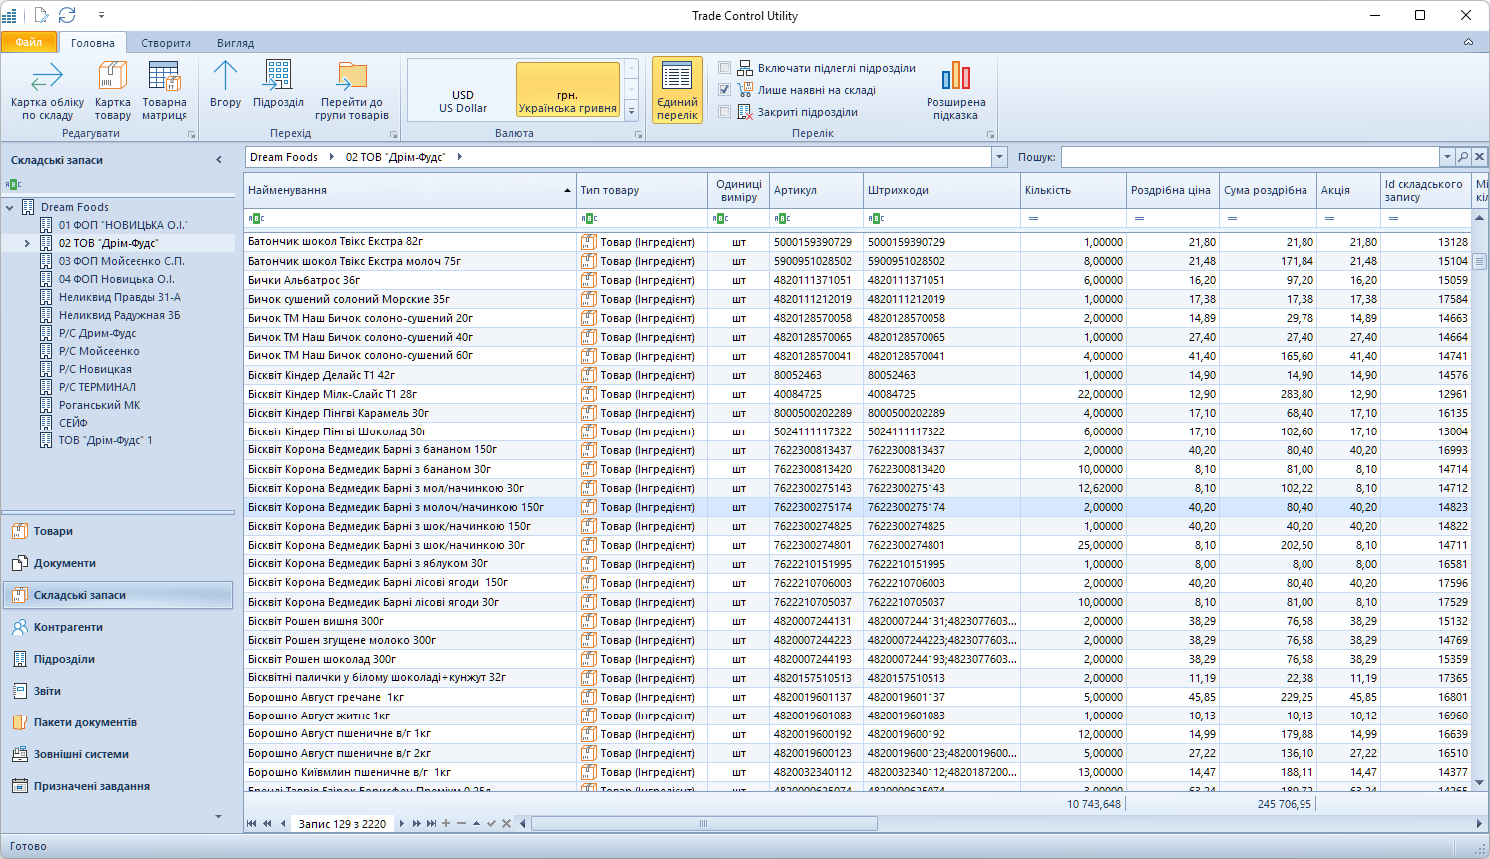The image size is (1490, 859).
Task: Expand the 02 ТОВ "Дрім-Фудс" tree node
Action: pyautogui.click(x=27, y=243)
